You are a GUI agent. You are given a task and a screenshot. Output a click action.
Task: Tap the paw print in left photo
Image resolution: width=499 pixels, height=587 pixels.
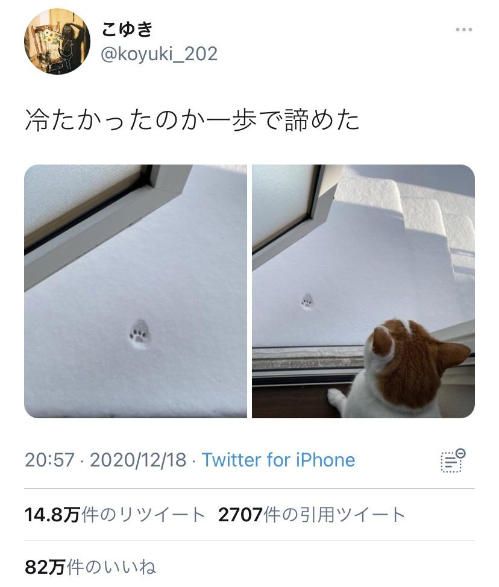pyautogui.click(x=140, y=334)
